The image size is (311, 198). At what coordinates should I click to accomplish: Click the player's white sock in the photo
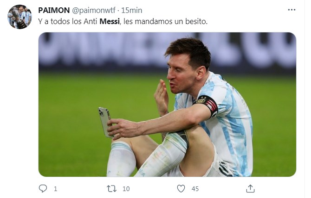point(122,159)
